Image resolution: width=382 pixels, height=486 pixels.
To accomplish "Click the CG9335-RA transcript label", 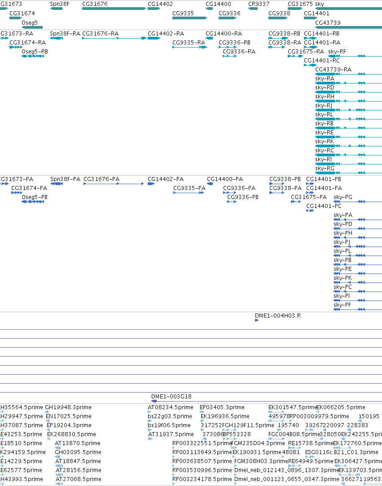I will point(189,43).
